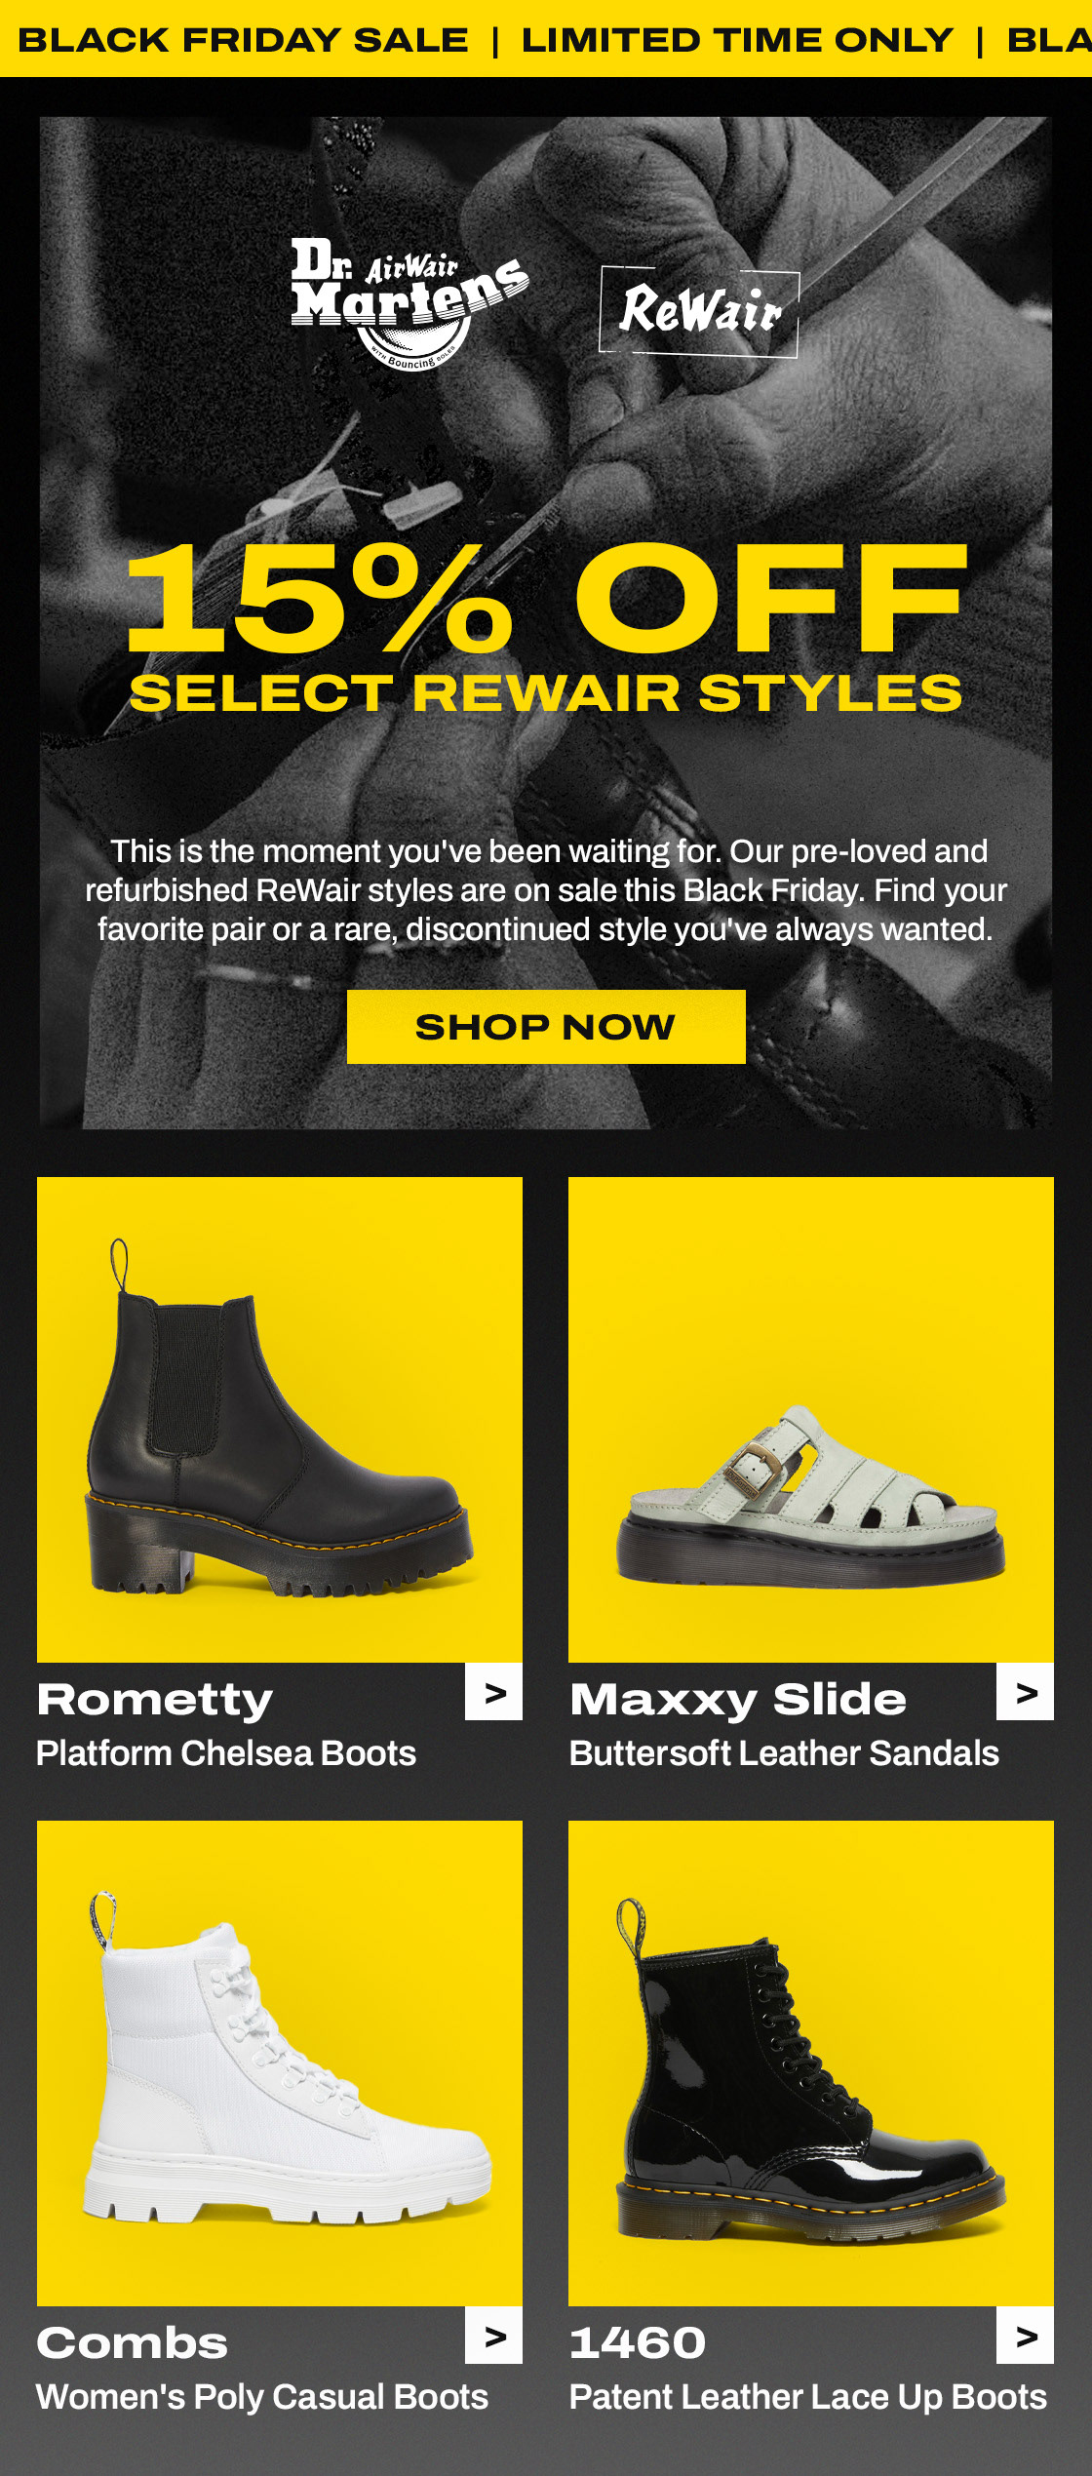The height and width of the screenshot is (2476, 1092).
Task: Click the 15% OFF headline
Action: click(546, 597)
